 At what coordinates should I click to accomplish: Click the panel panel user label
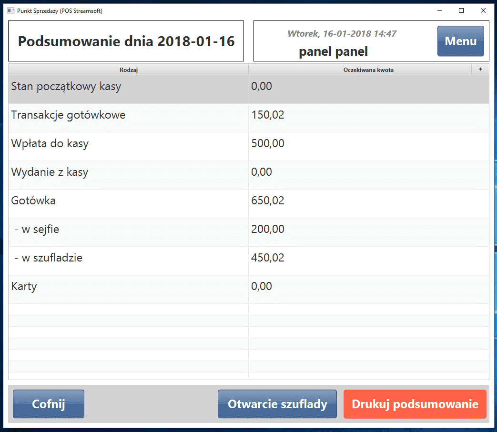333,51
